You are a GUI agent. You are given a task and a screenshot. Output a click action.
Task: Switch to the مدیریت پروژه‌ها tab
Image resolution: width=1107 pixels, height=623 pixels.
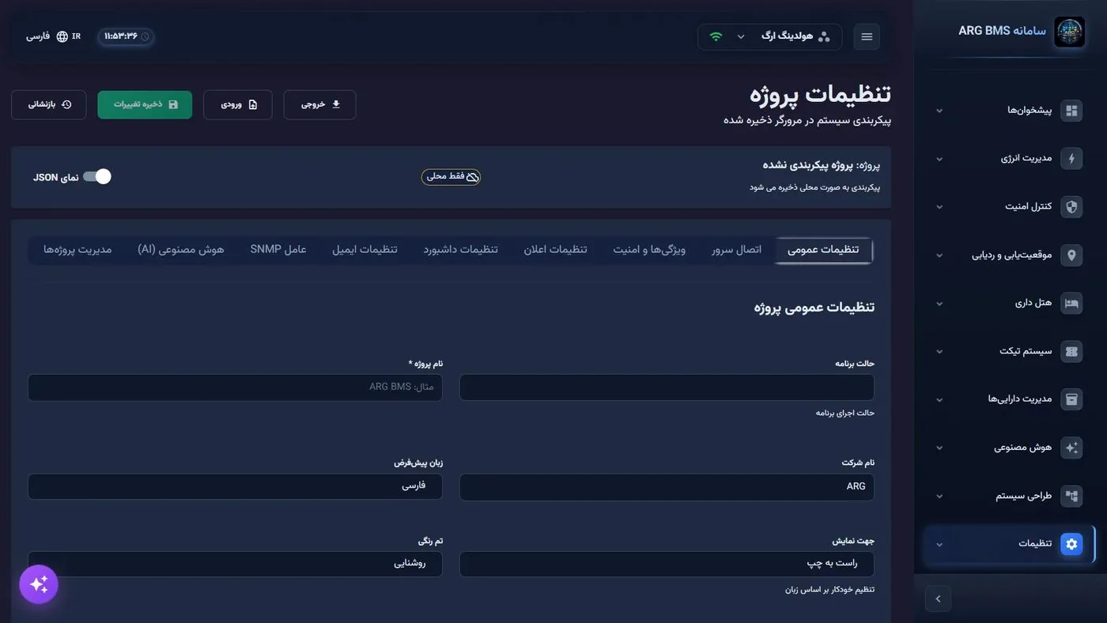pos(77,250)
